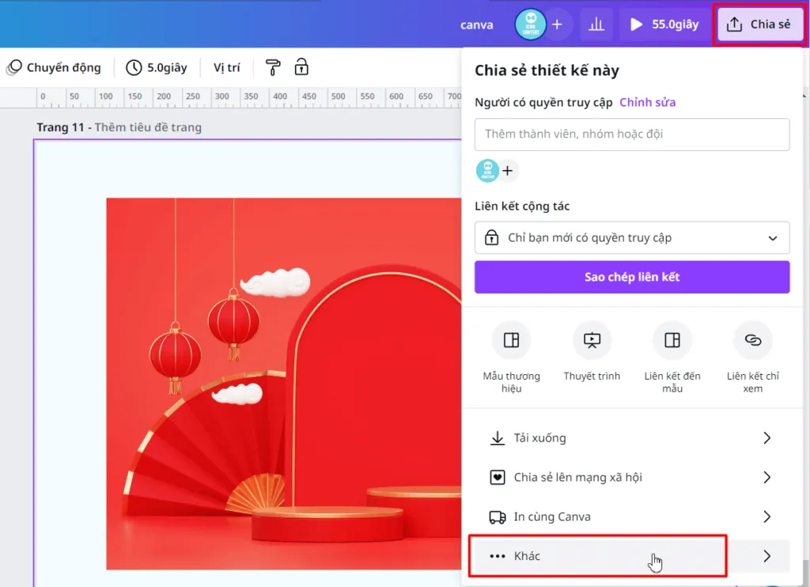
Task: Select Liên kết đến mẫu icon
Action: [672, 340]
